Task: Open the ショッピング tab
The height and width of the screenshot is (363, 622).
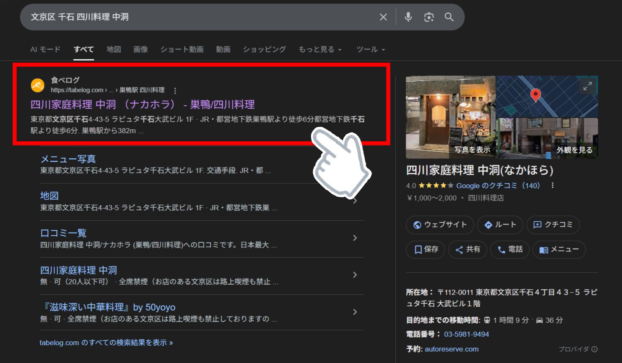Action: tap(264, 49)
